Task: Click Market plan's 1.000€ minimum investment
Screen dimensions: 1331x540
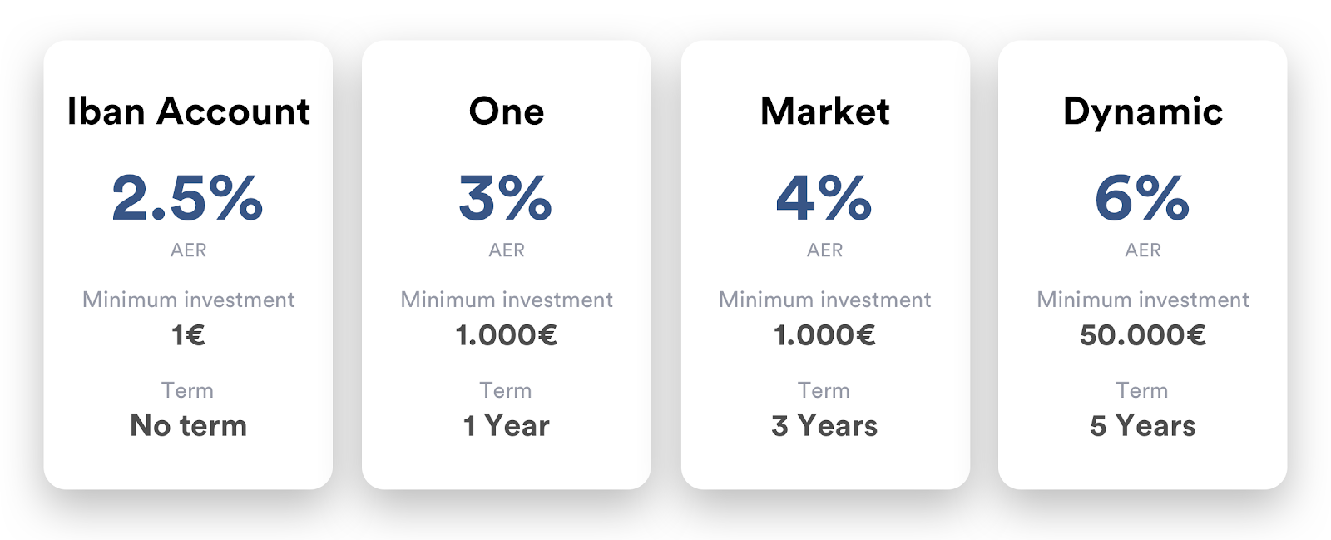Action: tap(824, 335)
